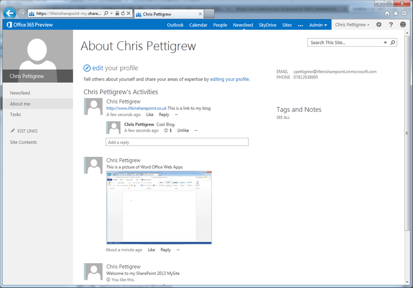Viewport: 413px width, 288px height.
Task: Open the Chris Pettigrew account dropdown
Action: pyautogui.click(x=352, y=25)
